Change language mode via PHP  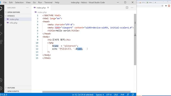(122, 95)
